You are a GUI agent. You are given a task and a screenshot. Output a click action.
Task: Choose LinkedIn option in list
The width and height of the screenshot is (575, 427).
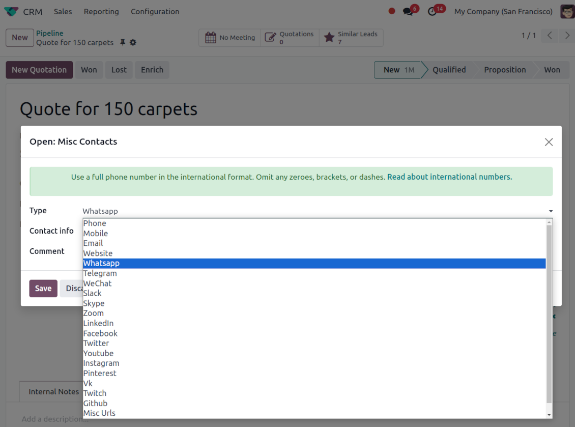[x=314, y=324]
